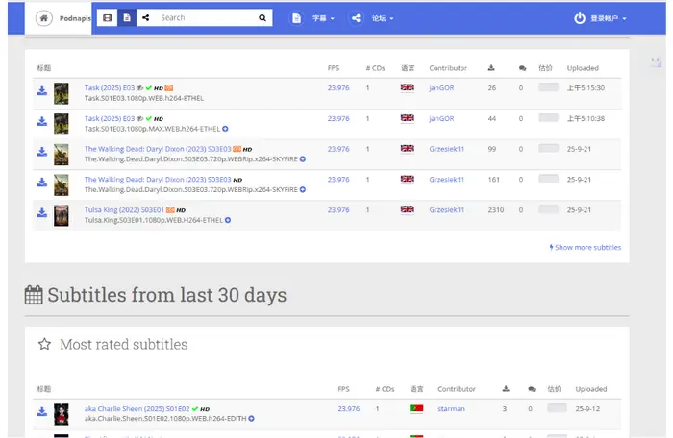Screen dimensions: 673x438
Task: Sort table by FPS column header
Action: 334,68
